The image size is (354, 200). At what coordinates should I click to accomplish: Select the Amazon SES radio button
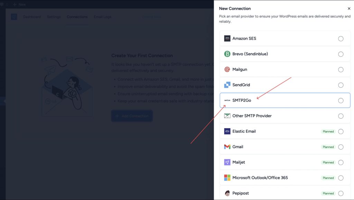(x=341, y=39)
